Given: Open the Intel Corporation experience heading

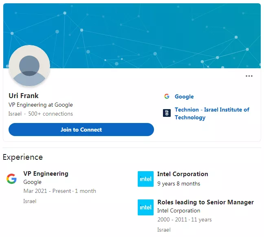Looking at the screenshot, I should pos(183,174).
